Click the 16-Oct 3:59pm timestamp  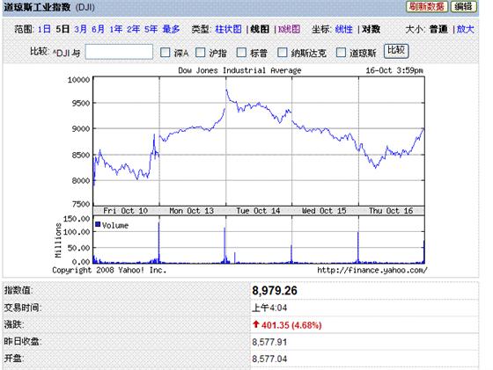click(x=394, y=70)
